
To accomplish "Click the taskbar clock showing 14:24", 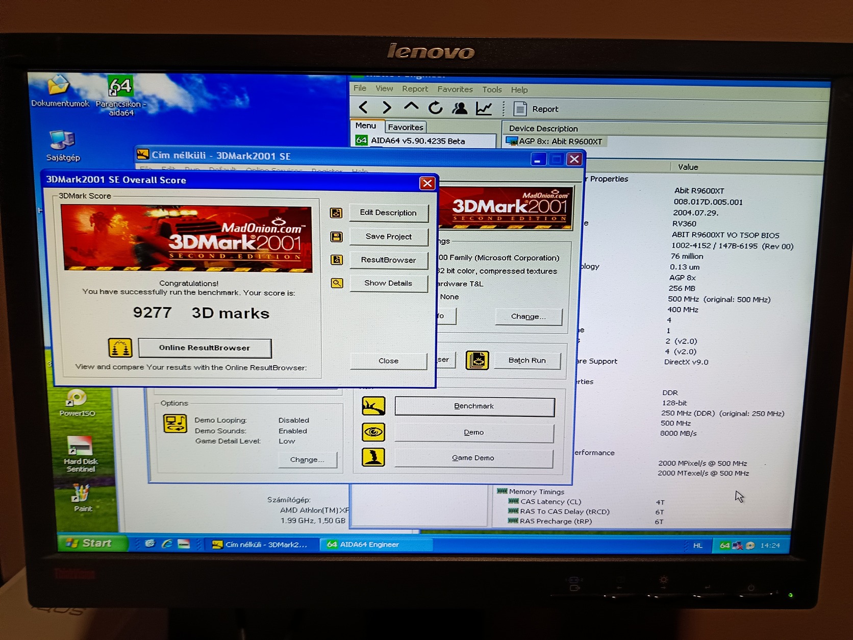I will point(770,546).
